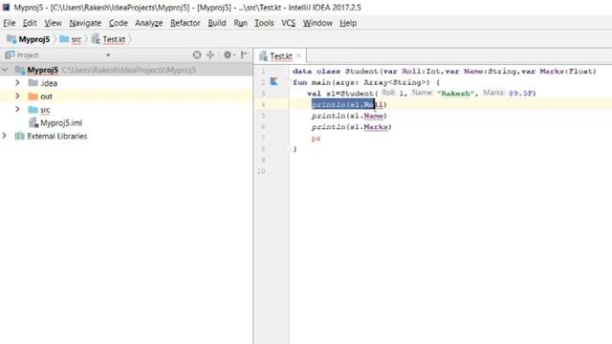Screen dimensions: 612x344
Task: Expand the out folder
Action: (17, 96)
